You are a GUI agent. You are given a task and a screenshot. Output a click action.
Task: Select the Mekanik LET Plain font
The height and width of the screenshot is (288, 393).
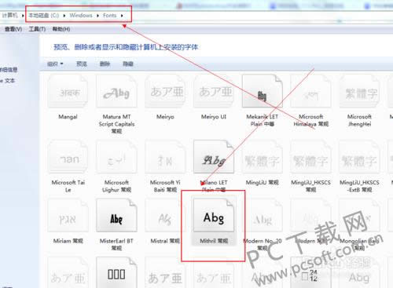tap(263, 91)
